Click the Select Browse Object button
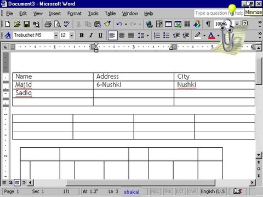This screenshot has height=197, width=263. click(259, 169)
